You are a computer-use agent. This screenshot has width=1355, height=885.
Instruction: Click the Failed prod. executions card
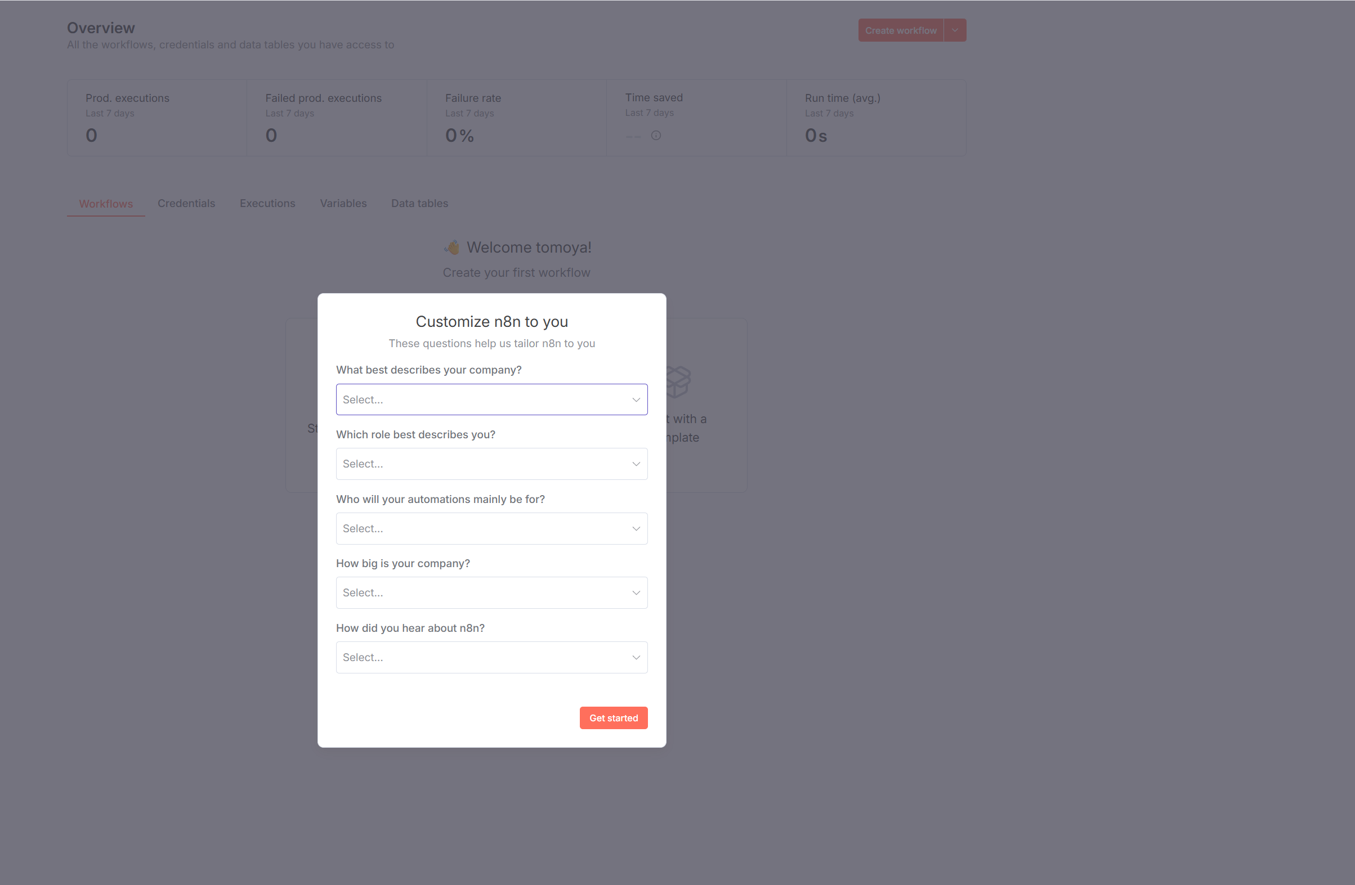pos(337,118)
